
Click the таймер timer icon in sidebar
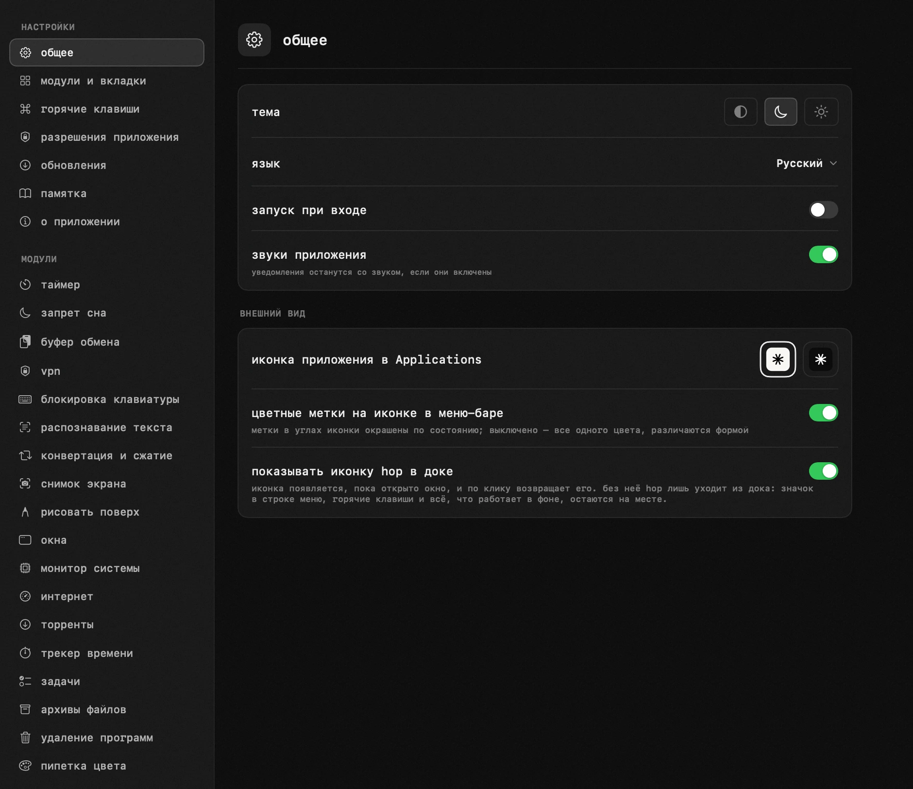tap(25, 285)
